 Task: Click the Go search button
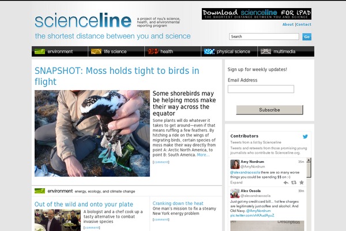pos(307,37)
